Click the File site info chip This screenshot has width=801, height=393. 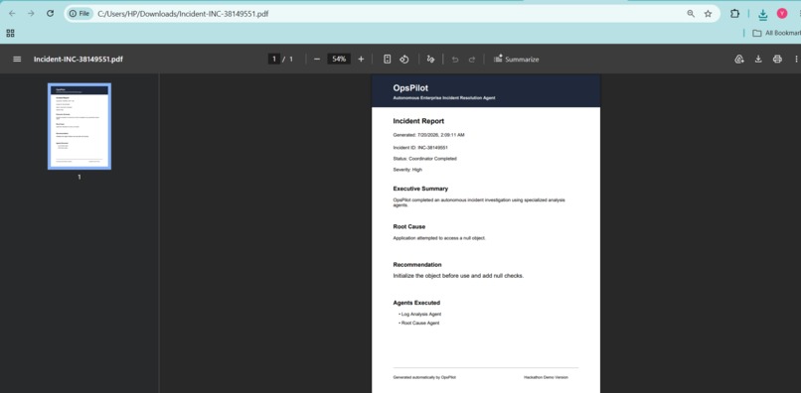[x=80, y=14]
